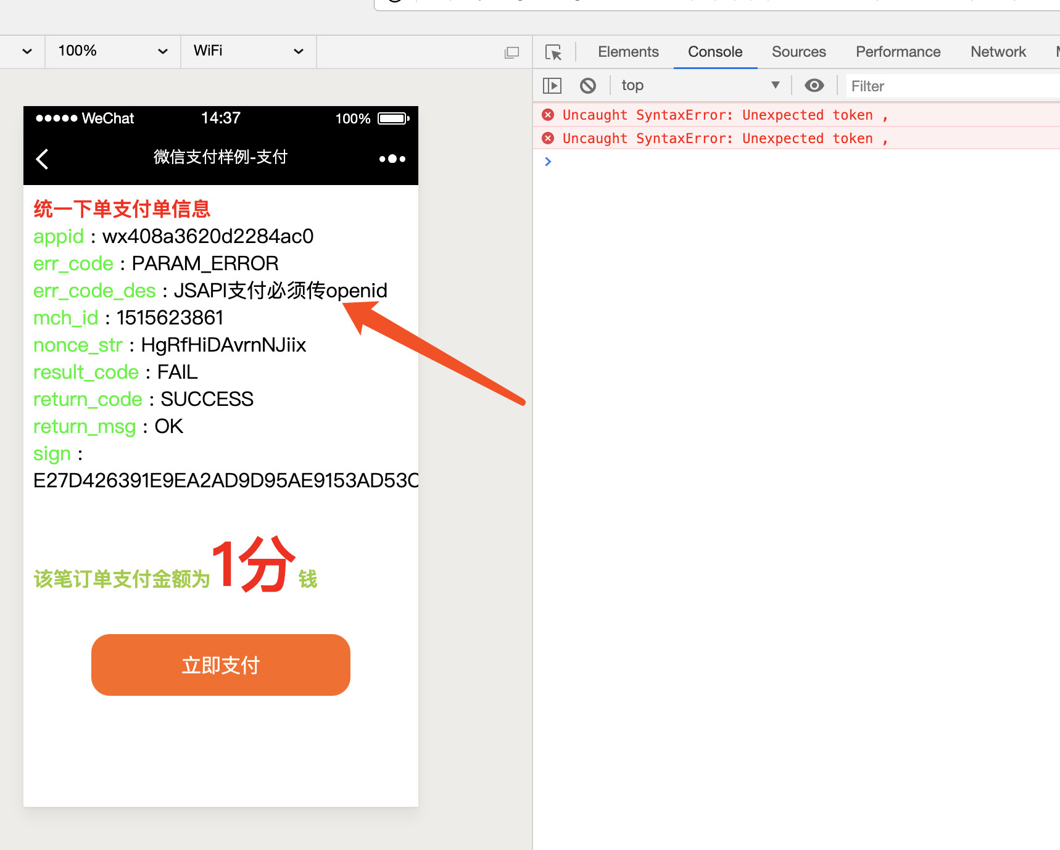Click the 统一下单支付单信息 heading
The width and height of the screenshot is (1060, 850).
(122, 209)
